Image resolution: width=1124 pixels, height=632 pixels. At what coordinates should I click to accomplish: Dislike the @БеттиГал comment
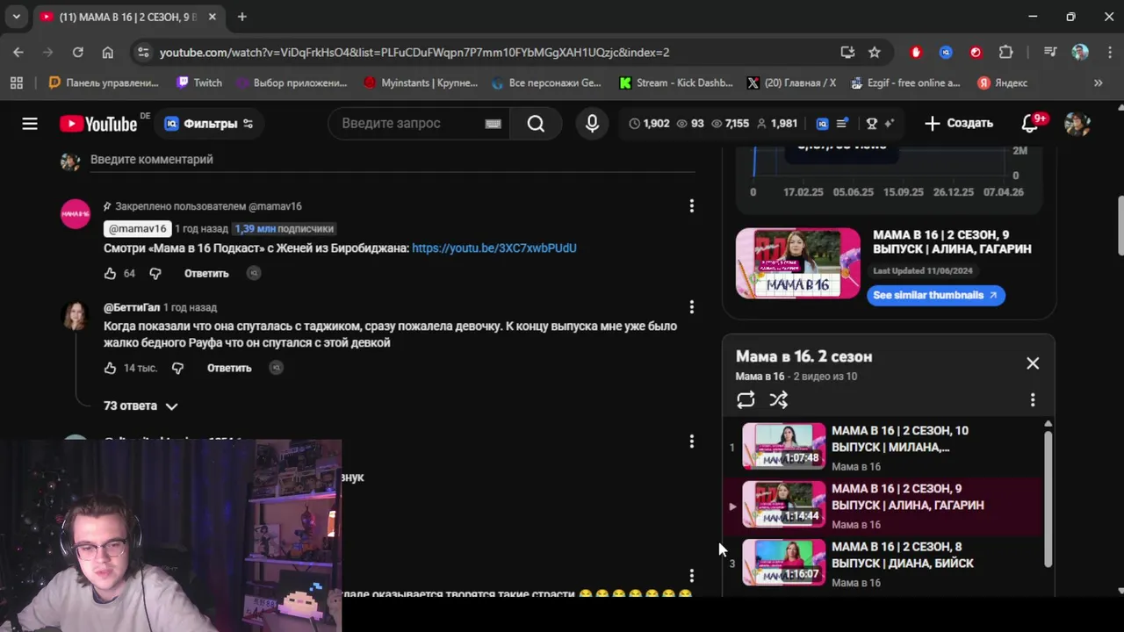(177, 369)
